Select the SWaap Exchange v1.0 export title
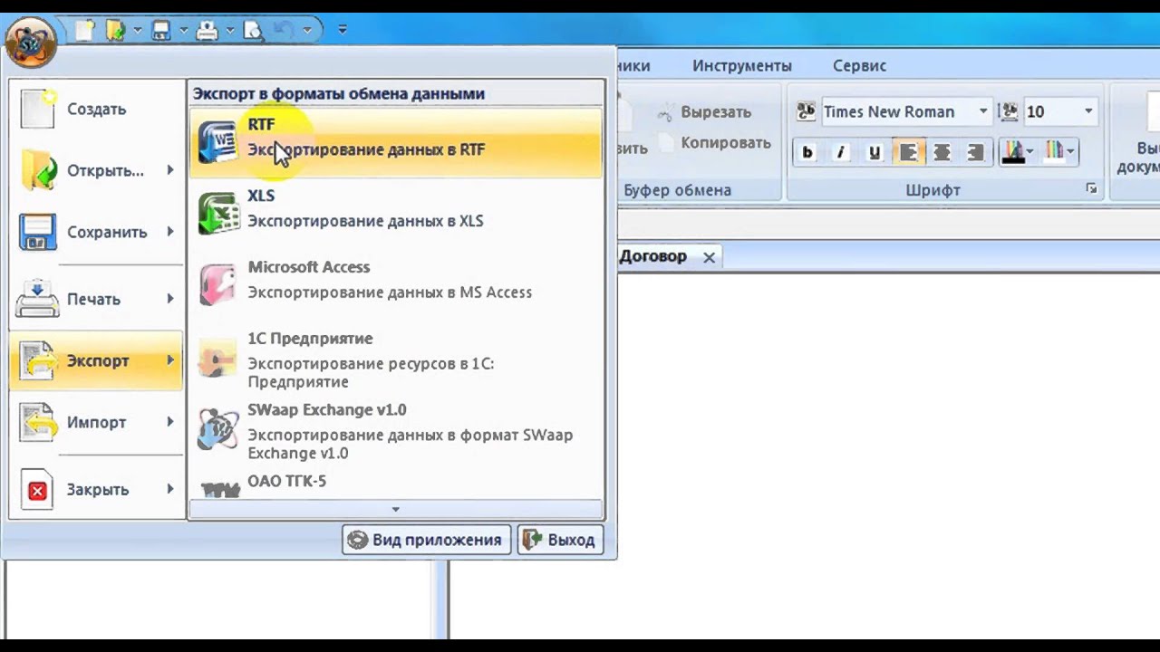This screenshot has width=1160, height=652. coord(327,409)
